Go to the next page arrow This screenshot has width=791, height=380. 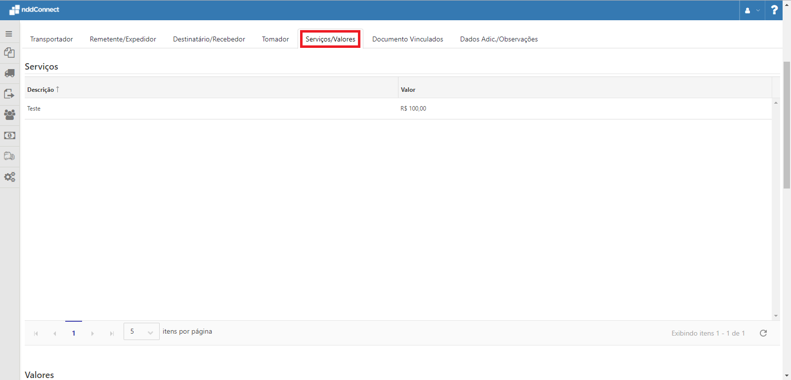coord(92,334)
